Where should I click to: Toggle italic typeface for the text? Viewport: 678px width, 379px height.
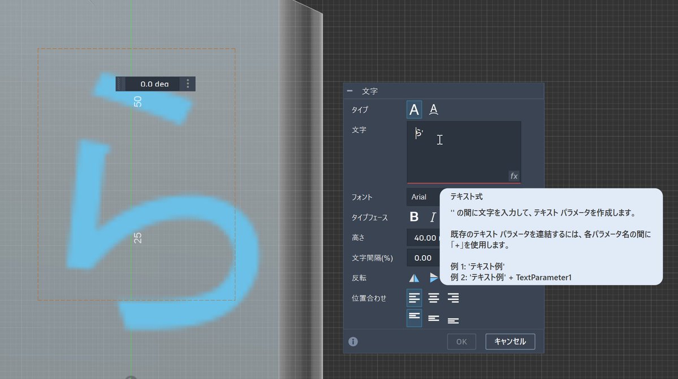tap(433, 217)
